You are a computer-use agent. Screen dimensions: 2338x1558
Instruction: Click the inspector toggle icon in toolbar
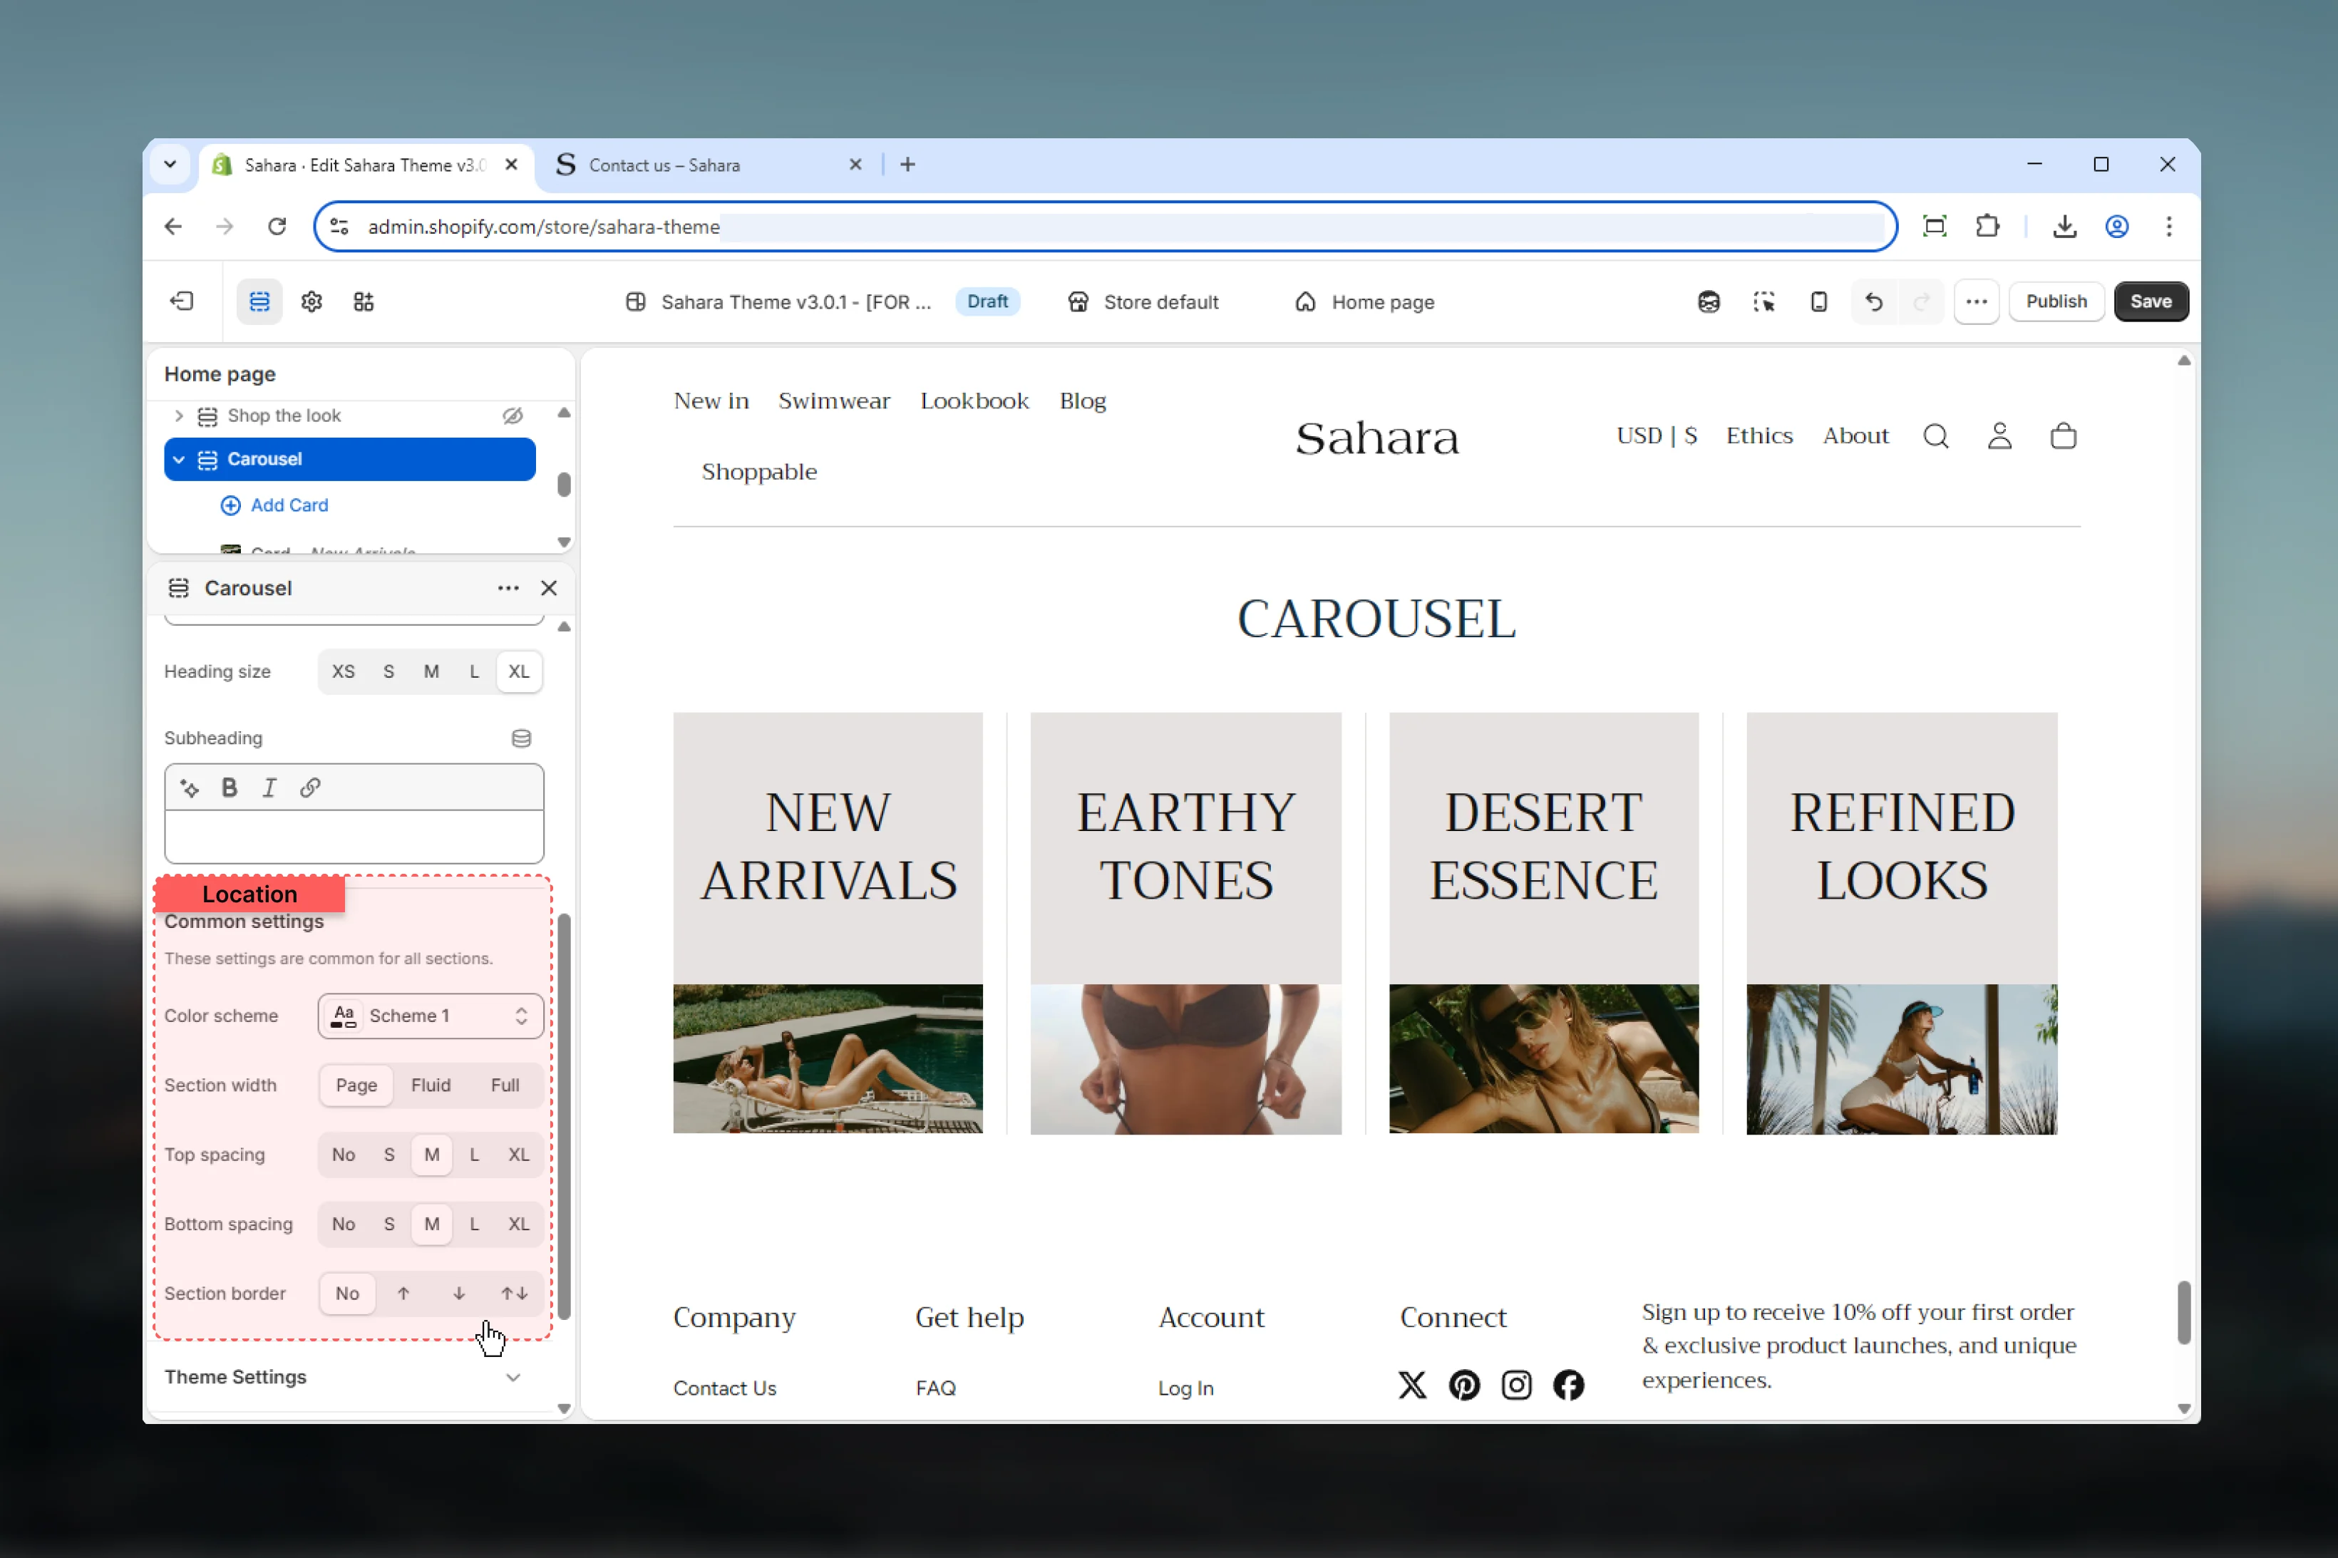[1763, 301]
